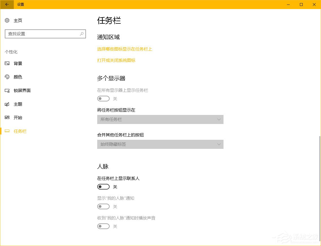Click the 设置 title in the title bar
321x246 pixels.
pos(20,5)
